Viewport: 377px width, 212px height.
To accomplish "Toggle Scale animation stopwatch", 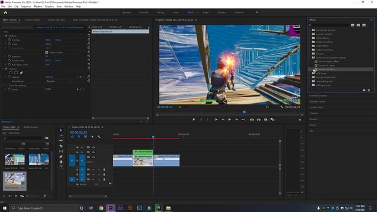I will pos(9,44).
